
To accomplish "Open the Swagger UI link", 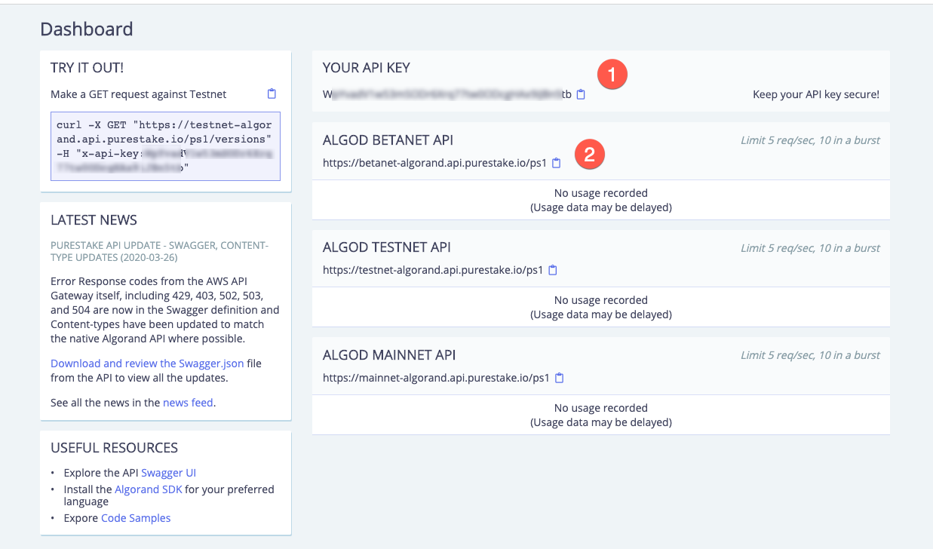I will pyautogui.click(x=168, y=473).
